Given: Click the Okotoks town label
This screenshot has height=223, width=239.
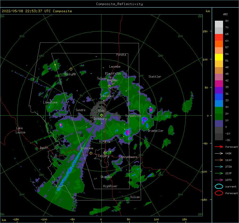Looking at the screenshot, I should point(106,177).
